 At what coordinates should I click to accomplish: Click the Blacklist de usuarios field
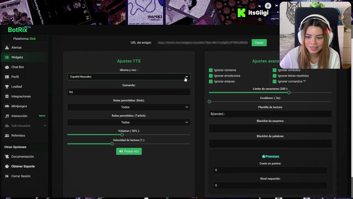(x=270, y=128)
